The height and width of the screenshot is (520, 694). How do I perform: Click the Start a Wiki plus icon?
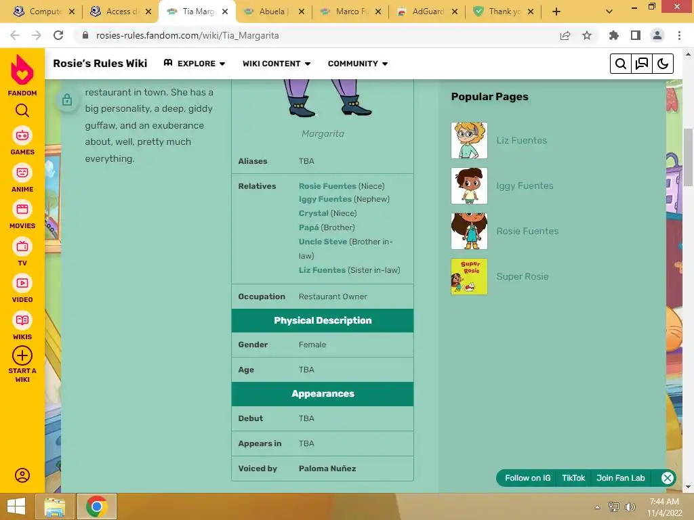pyautogui.click(x=22, y=355)
